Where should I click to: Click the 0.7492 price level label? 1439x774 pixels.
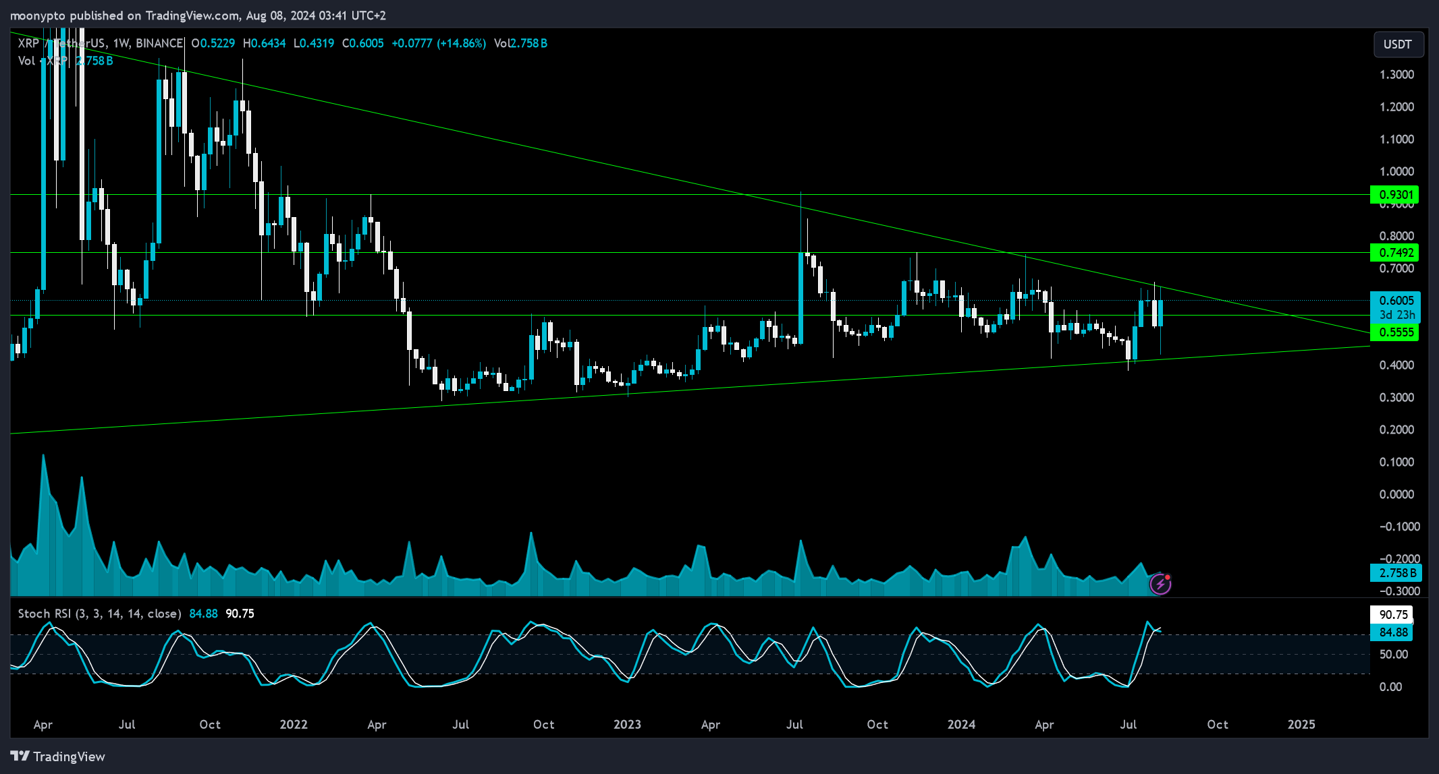[1395, 253]
